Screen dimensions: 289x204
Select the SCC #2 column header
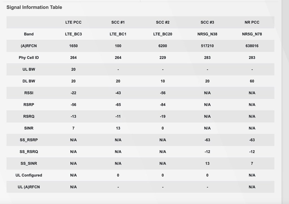coord(163,22)
